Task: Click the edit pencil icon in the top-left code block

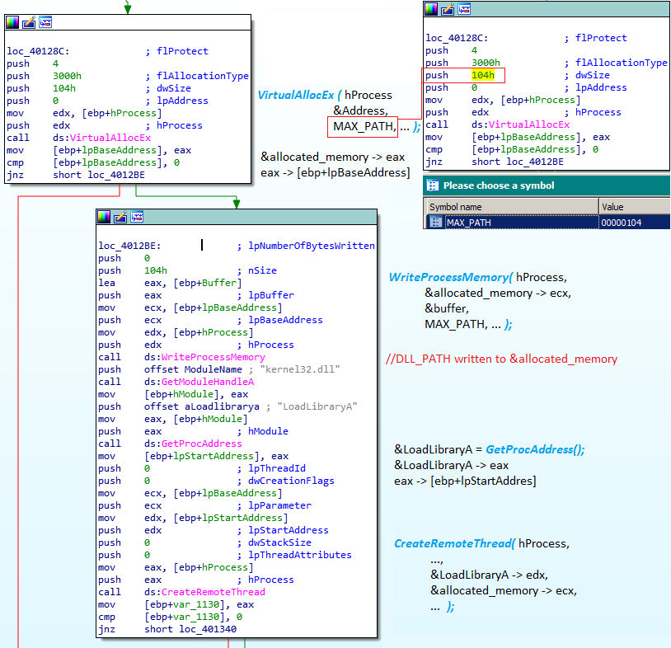Action: point(29,21)
